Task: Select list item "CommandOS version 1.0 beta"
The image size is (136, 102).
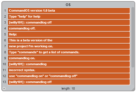Action: [x=69, y=10]
